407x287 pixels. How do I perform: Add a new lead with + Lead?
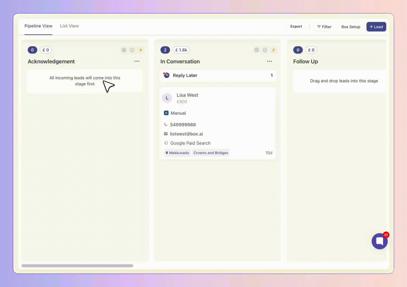click(x=376, y=27)
